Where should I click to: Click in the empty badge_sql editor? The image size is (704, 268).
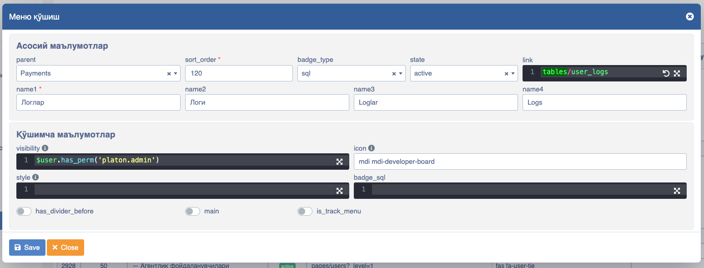point(520,191)
